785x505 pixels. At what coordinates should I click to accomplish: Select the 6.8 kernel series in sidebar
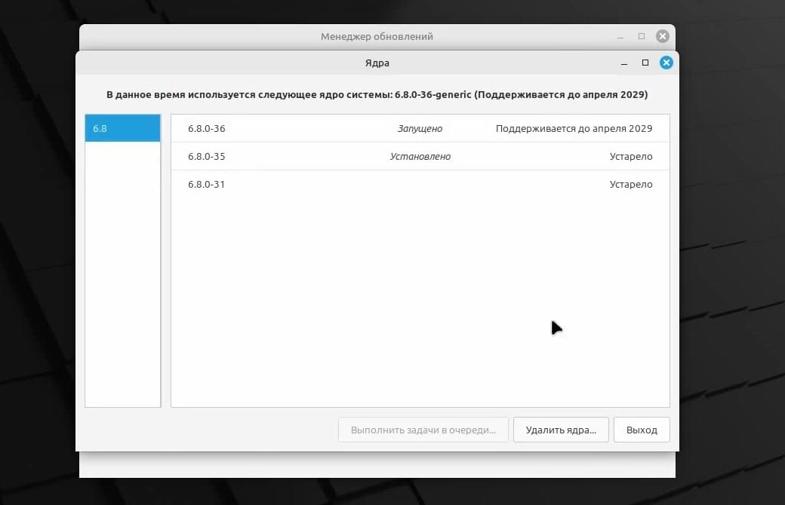[122, 128]
